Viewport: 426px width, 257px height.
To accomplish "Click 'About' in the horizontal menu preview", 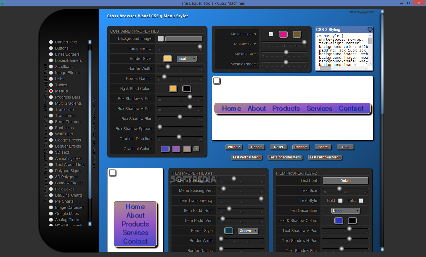I will (x=257, y=108).
